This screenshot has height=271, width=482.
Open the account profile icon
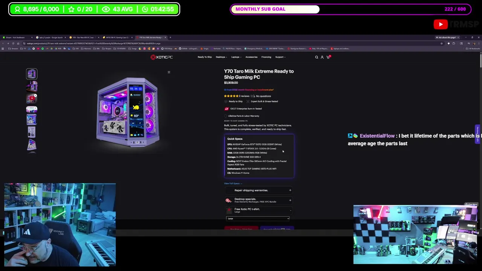pos(322,57)
